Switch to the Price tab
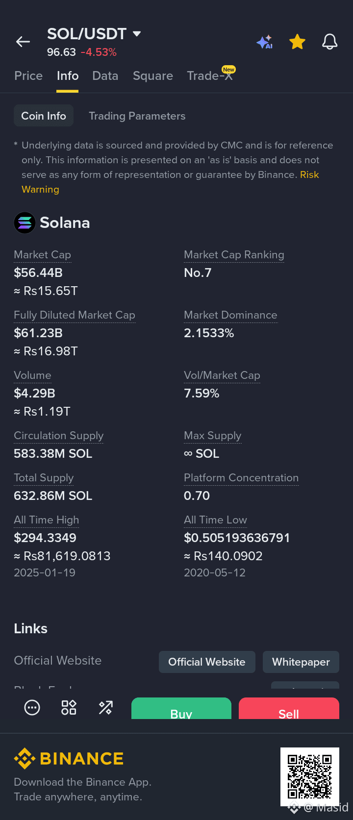The height and width of the screenshot is (820, 353). 28,76
